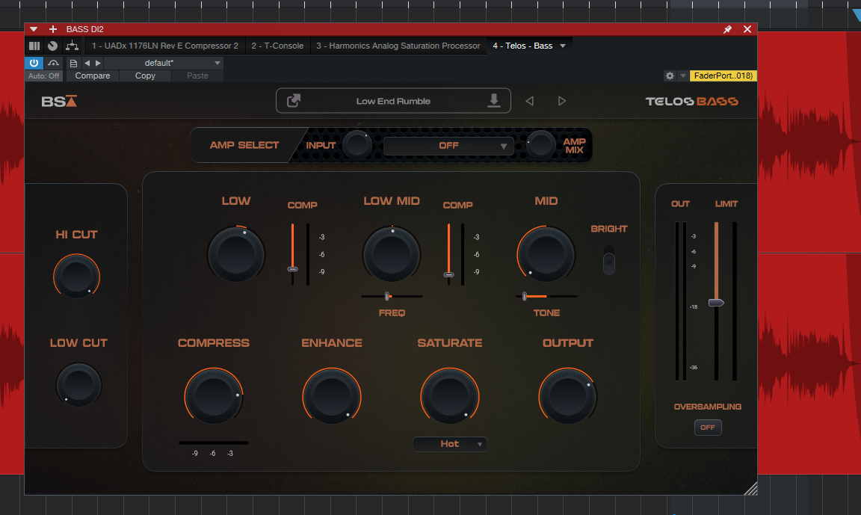Adjust the LIMIT slider handle

[x=716, y=302]
